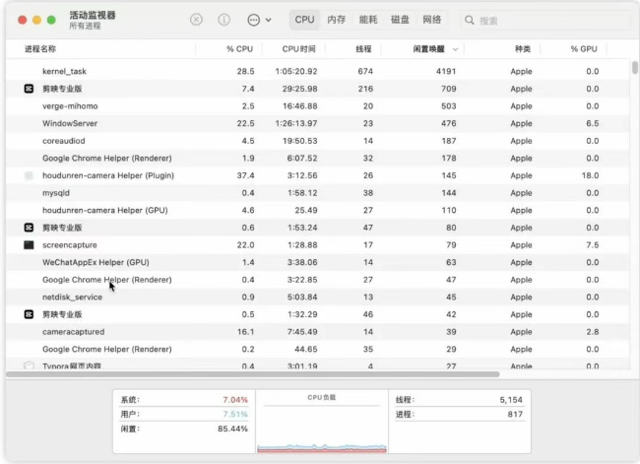The image size is (640, 464).
Task: Switch to the 能耗 tab
Action: pos(368,20)
